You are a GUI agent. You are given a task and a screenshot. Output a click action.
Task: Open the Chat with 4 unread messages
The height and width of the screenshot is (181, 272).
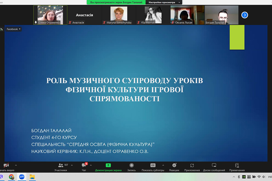[x=84, y=165]
